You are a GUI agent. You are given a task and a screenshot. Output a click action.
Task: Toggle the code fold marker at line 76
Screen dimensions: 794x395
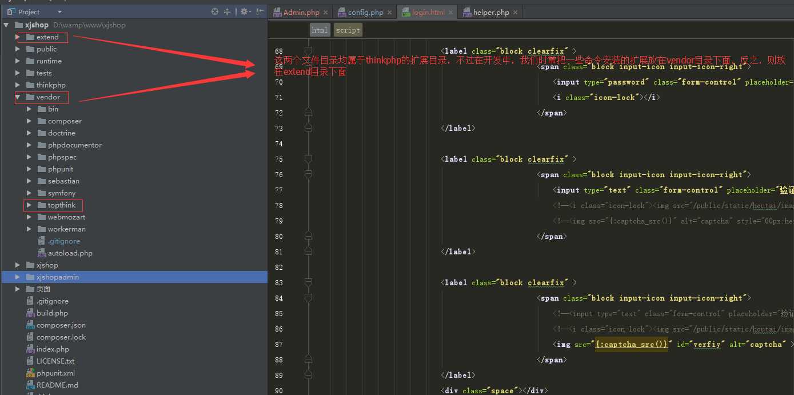[x=308, y=175]
